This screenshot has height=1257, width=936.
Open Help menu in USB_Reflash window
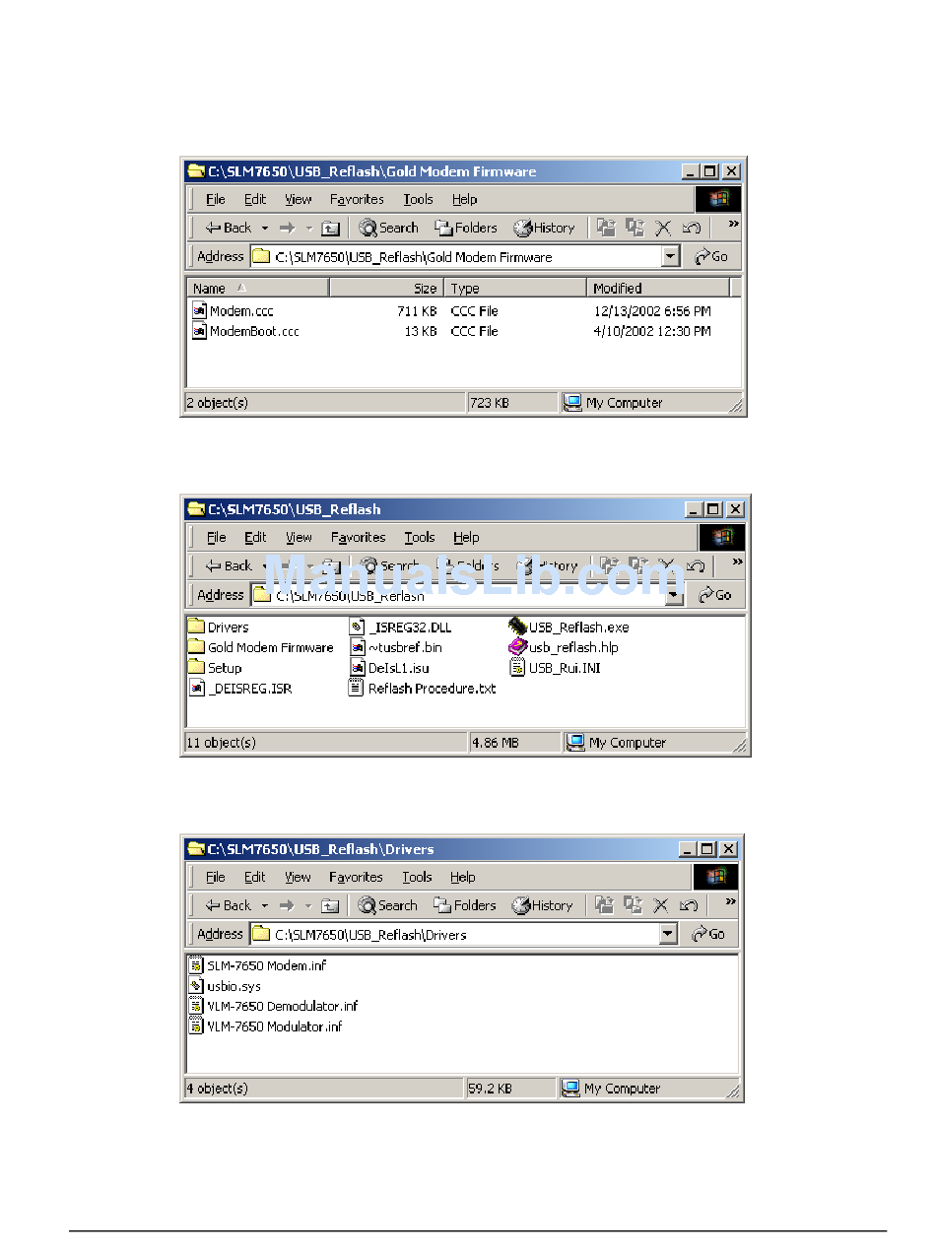point(466,538)
